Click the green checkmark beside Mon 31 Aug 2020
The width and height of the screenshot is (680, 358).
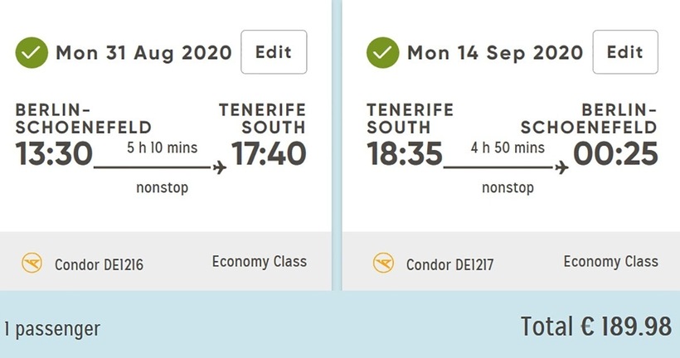tap(32, 54)
